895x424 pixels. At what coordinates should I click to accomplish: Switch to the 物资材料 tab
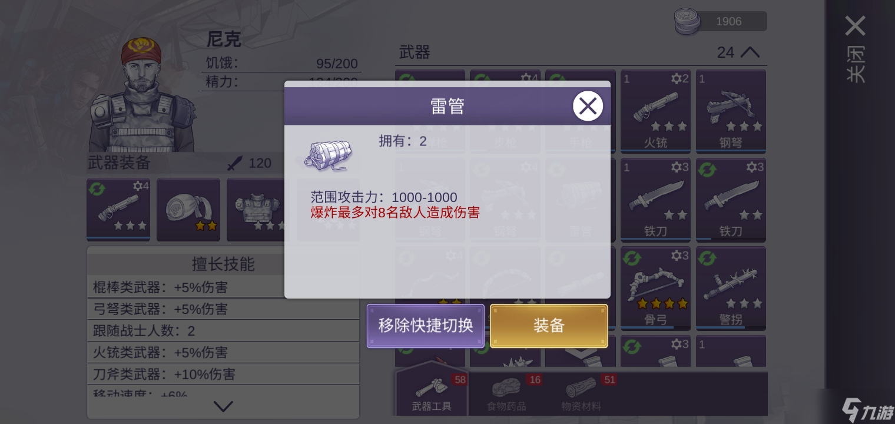[x=581, y=392]
